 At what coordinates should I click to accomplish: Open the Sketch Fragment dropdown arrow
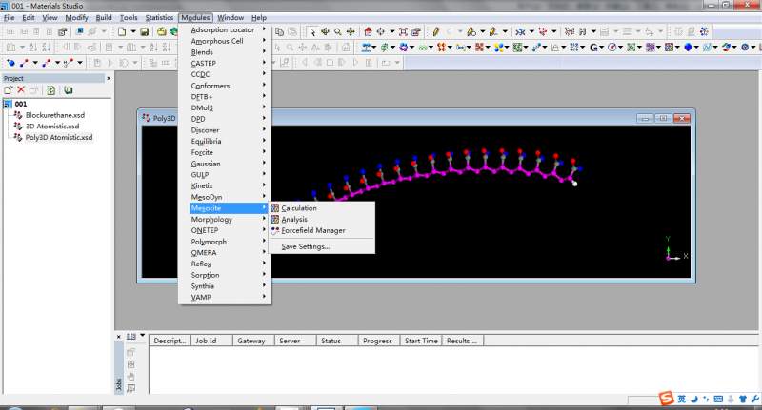pos(505,32)
